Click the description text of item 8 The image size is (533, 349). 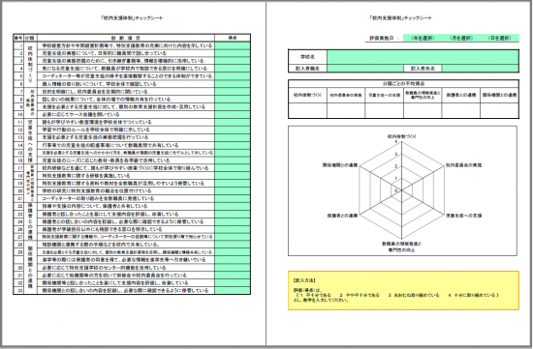tap(106, 99)
